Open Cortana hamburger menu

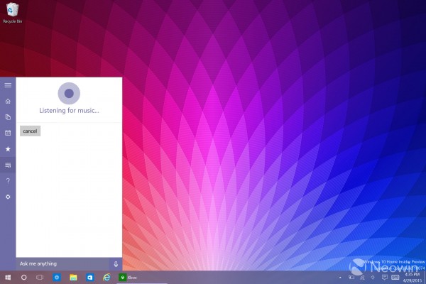pyautogui.click(x=8, y=85)
